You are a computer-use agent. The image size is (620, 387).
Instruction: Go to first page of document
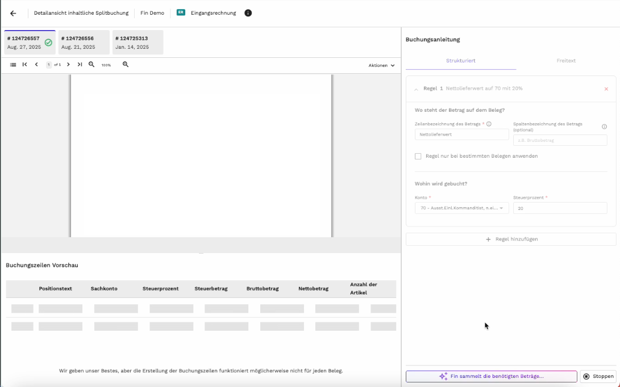click(x=25, y=65)
